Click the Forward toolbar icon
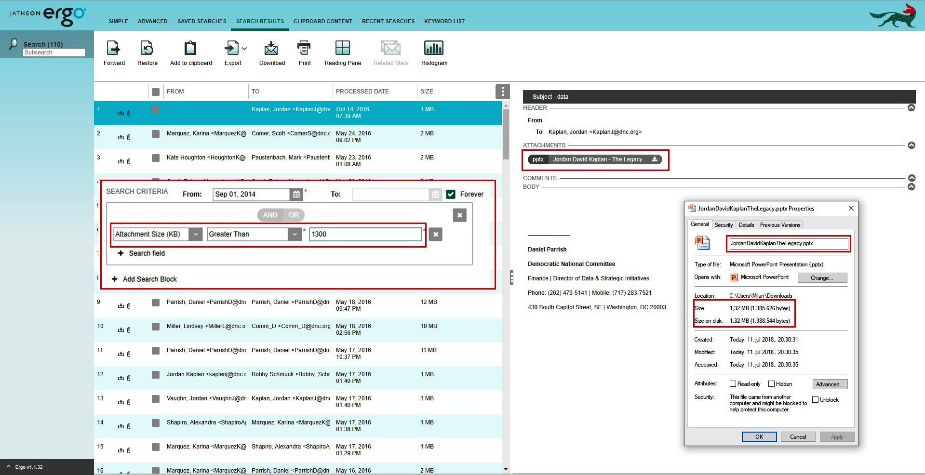This screenshot has width=925, height=475. [113, 48]
